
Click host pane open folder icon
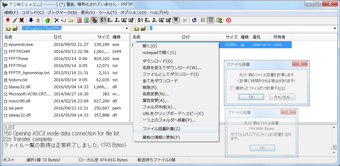coord(143,29)
